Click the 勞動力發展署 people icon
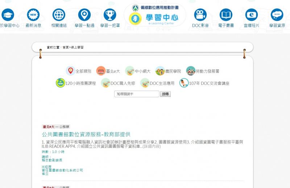The height and width of the screenshot is (188, 290). [x=191, y=71]
